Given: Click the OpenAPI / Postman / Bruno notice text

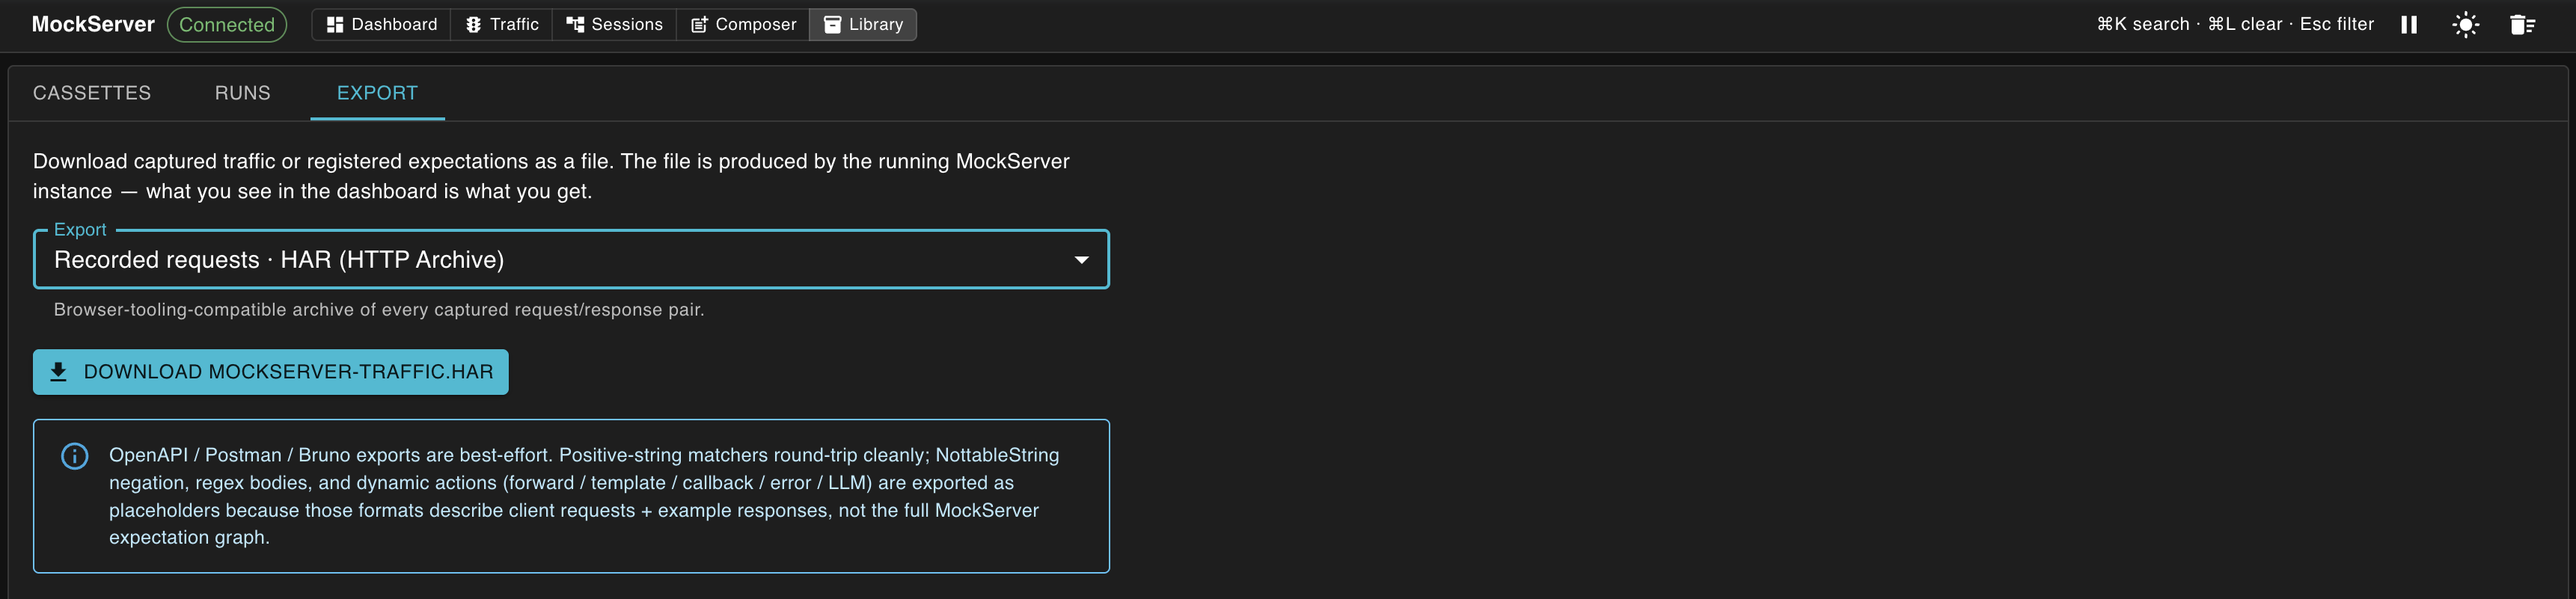Looking at the screenshot, I should [584, 496].
